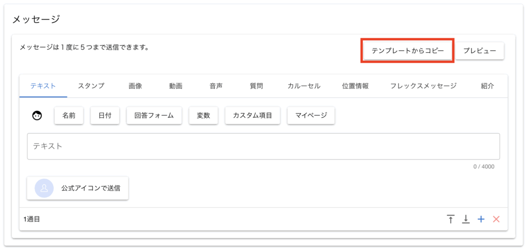Switch to the 位置情報 tab
530x250 pixels.
(355, 86)
